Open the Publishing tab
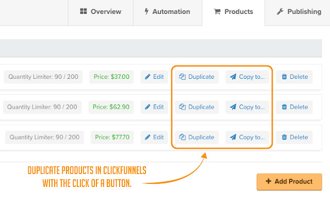Image resolution: width=330 pixels, height=206 pixels. click(299, 11)
